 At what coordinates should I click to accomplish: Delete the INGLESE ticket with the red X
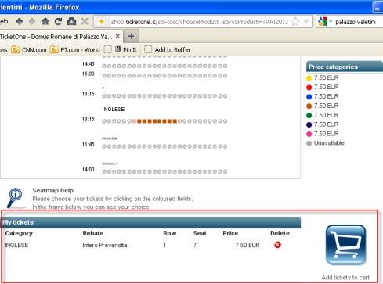tap(277, 245)
